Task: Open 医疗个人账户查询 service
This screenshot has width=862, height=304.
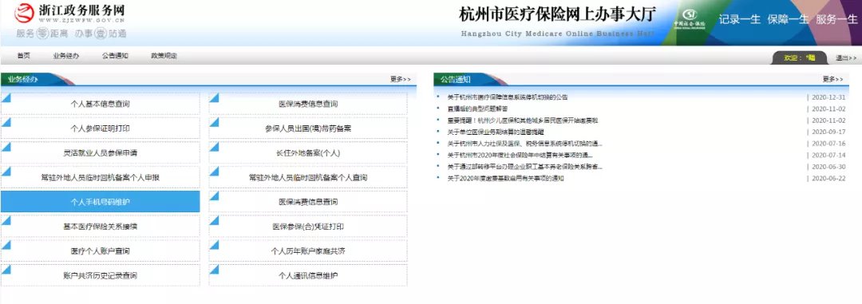Action: coord(101,251)
